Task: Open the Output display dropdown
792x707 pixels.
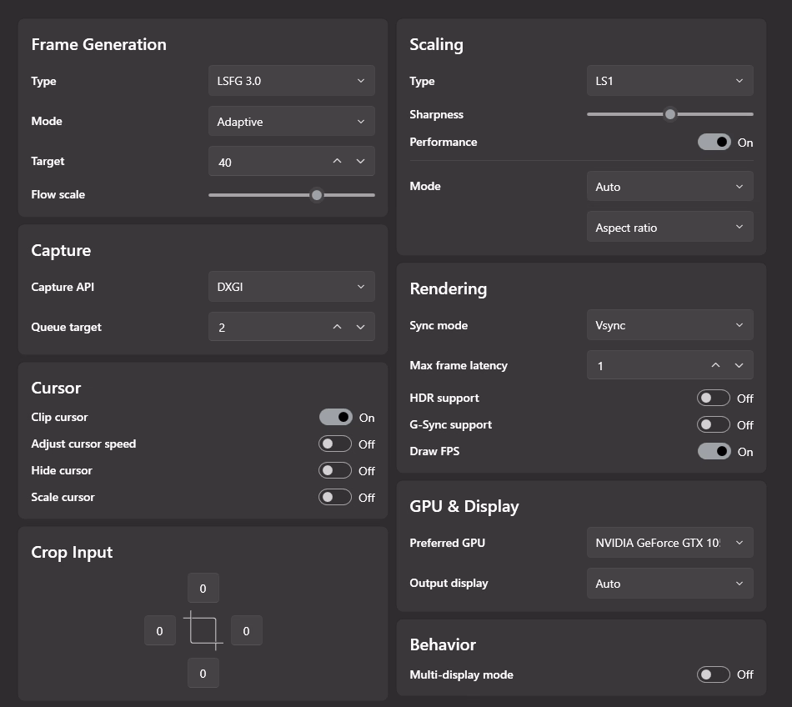Action: tap(669, 584)
